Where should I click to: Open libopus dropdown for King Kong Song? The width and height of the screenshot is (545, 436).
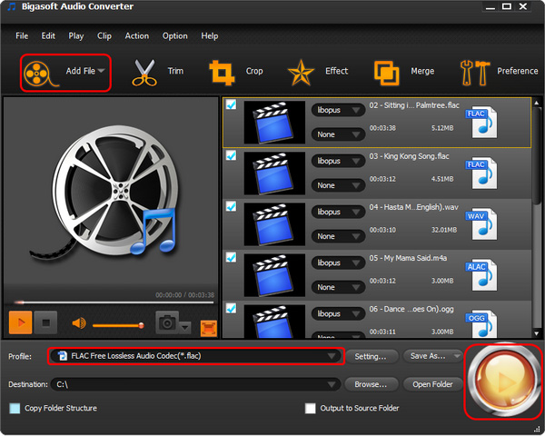338,161
